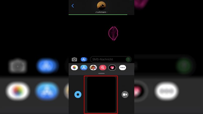Toggle the App Store apps drawer button
This screenshot has width=203, height=114.
coord(84,59)
